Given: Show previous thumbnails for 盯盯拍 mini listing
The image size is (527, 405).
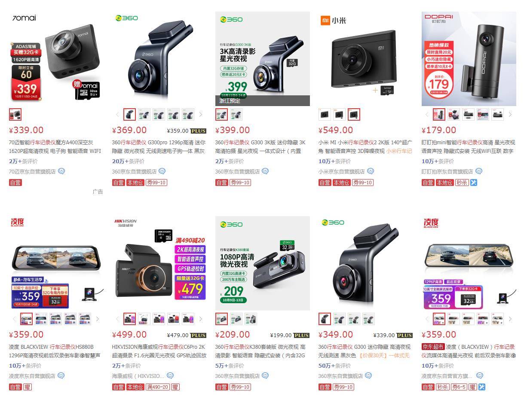Looking at the screenshot, I should (x=426, y=115).
